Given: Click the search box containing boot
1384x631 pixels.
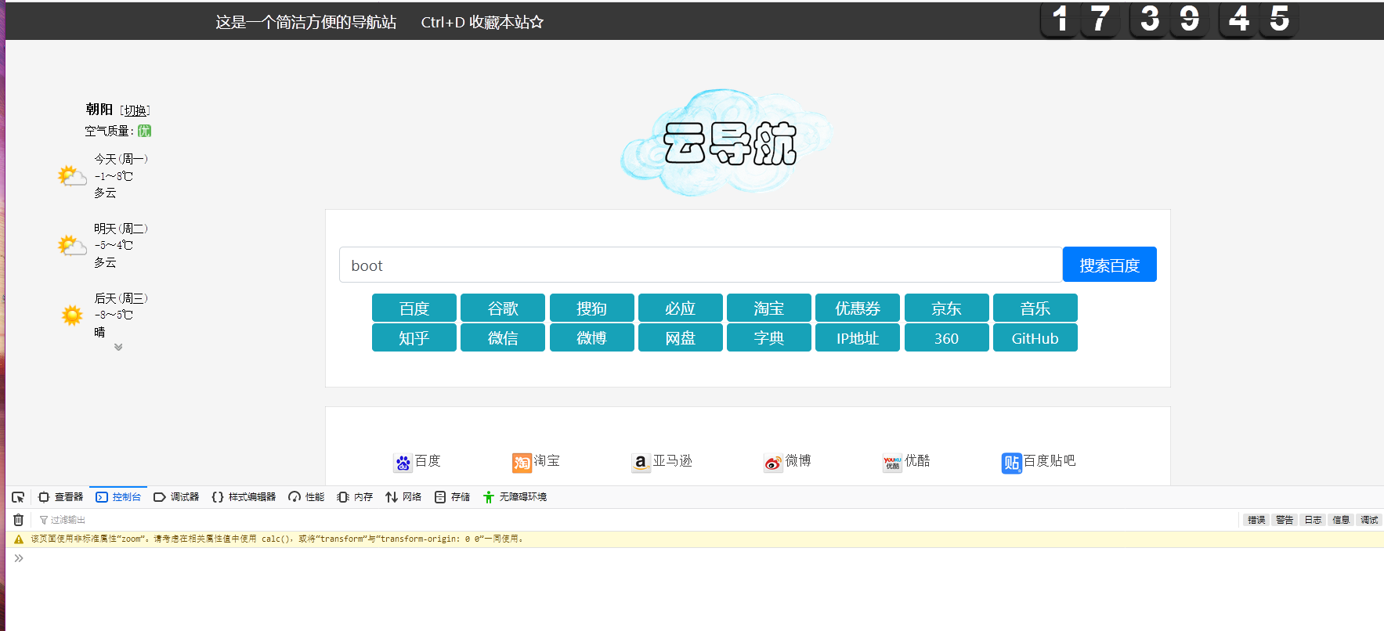Looking at the screenshot, I should [700, 265].
